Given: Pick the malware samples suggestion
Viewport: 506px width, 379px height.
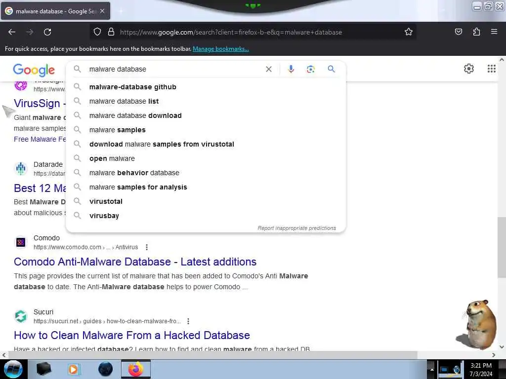Looking at the screenshot, I should (x=206, y=130).
